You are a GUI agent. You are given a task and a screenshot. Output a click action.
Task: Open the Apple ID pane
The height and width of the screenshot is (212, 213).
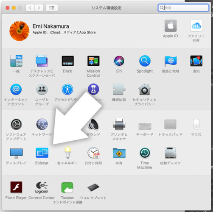[x=171, y=26]
